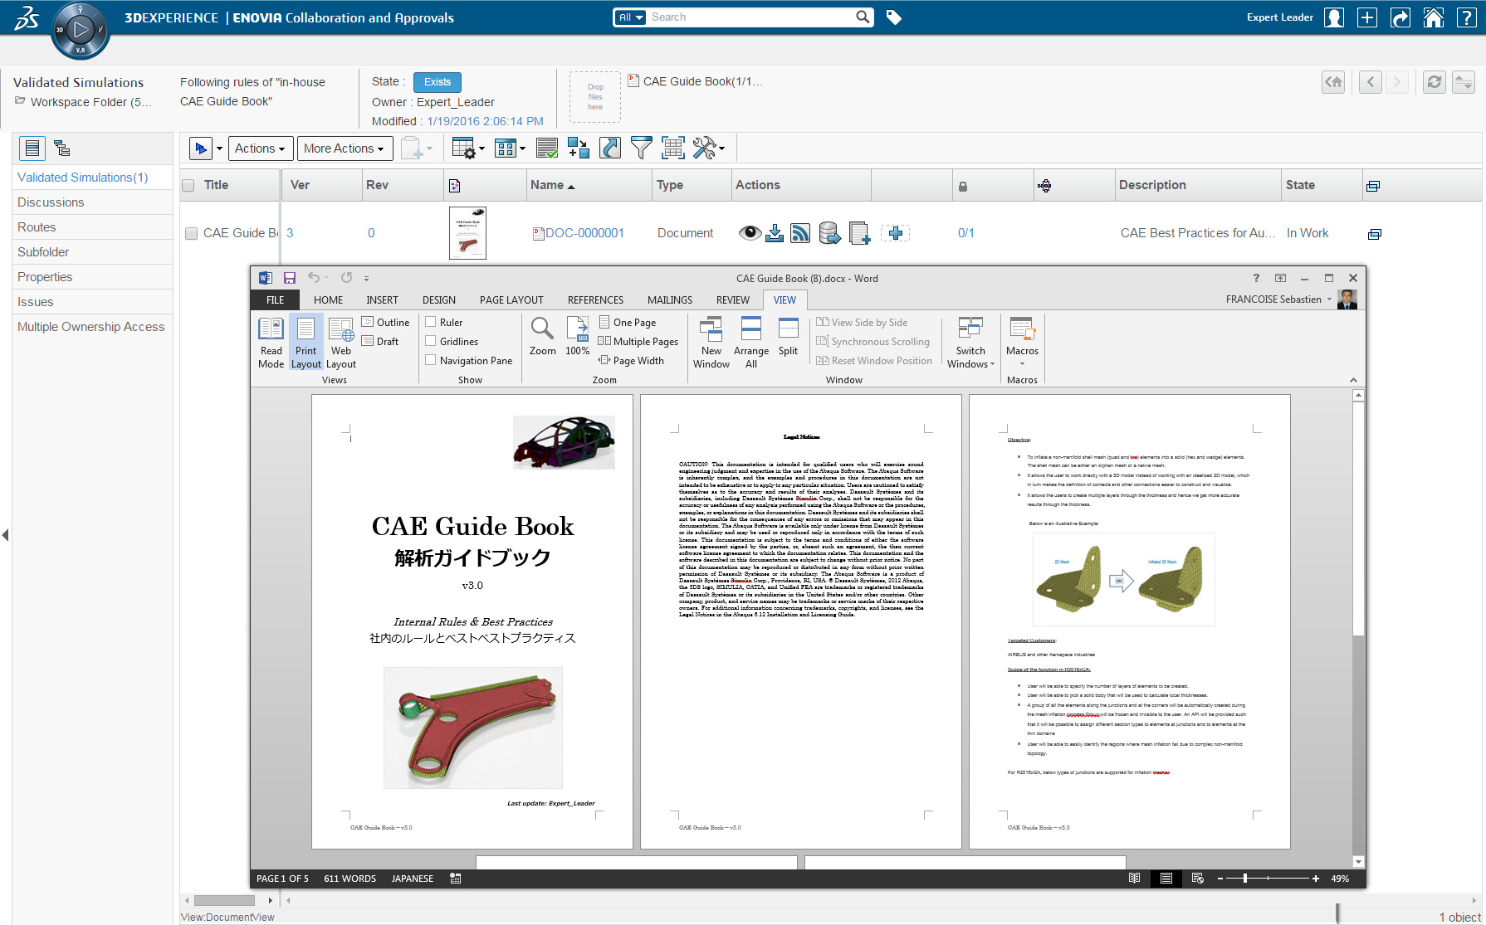Image resolution: width=1486 pixels, height=925 pixels.
Task: Open Validated Simulations(1) link
Action: (82, 178)
